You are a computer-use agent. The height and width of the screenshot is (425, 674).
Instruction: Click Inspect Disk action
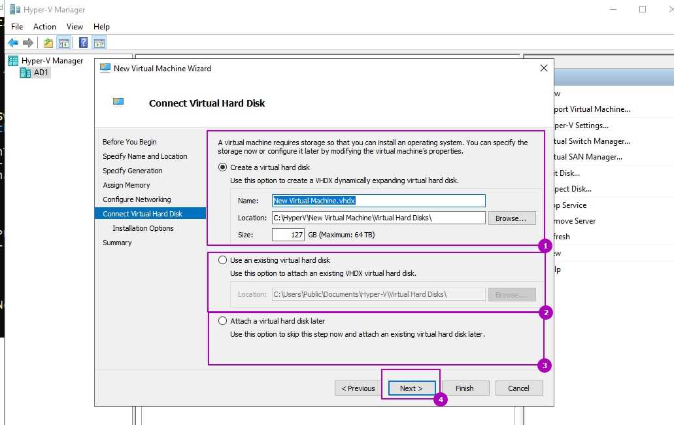click(x=573, y=189)
